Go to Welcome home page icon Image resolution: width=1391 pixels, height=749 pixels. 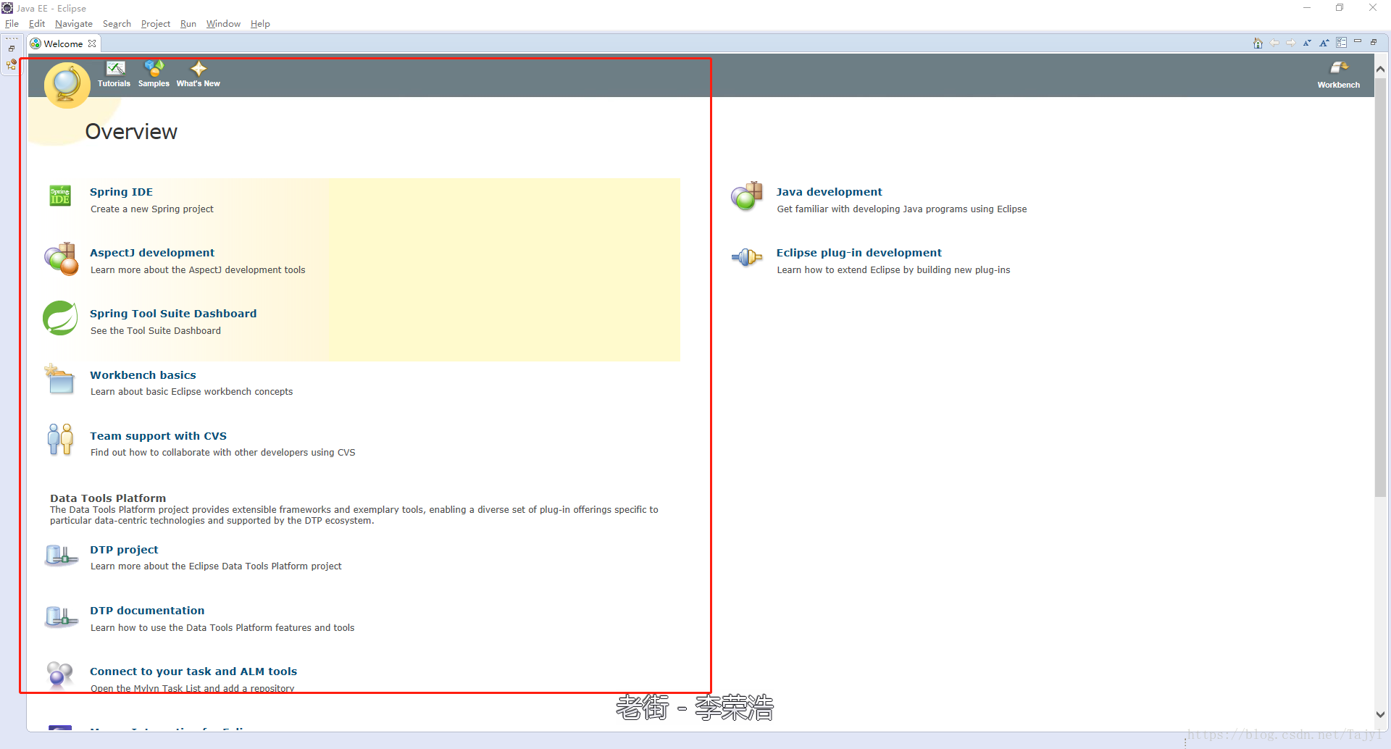coord(1258,43)
